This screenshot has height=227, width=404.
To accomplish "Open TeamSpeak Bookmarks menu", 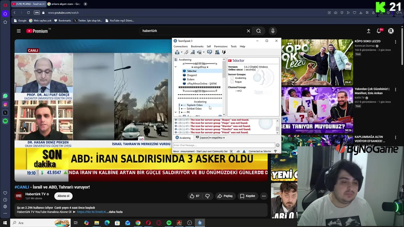I will [x=197, y=46].
